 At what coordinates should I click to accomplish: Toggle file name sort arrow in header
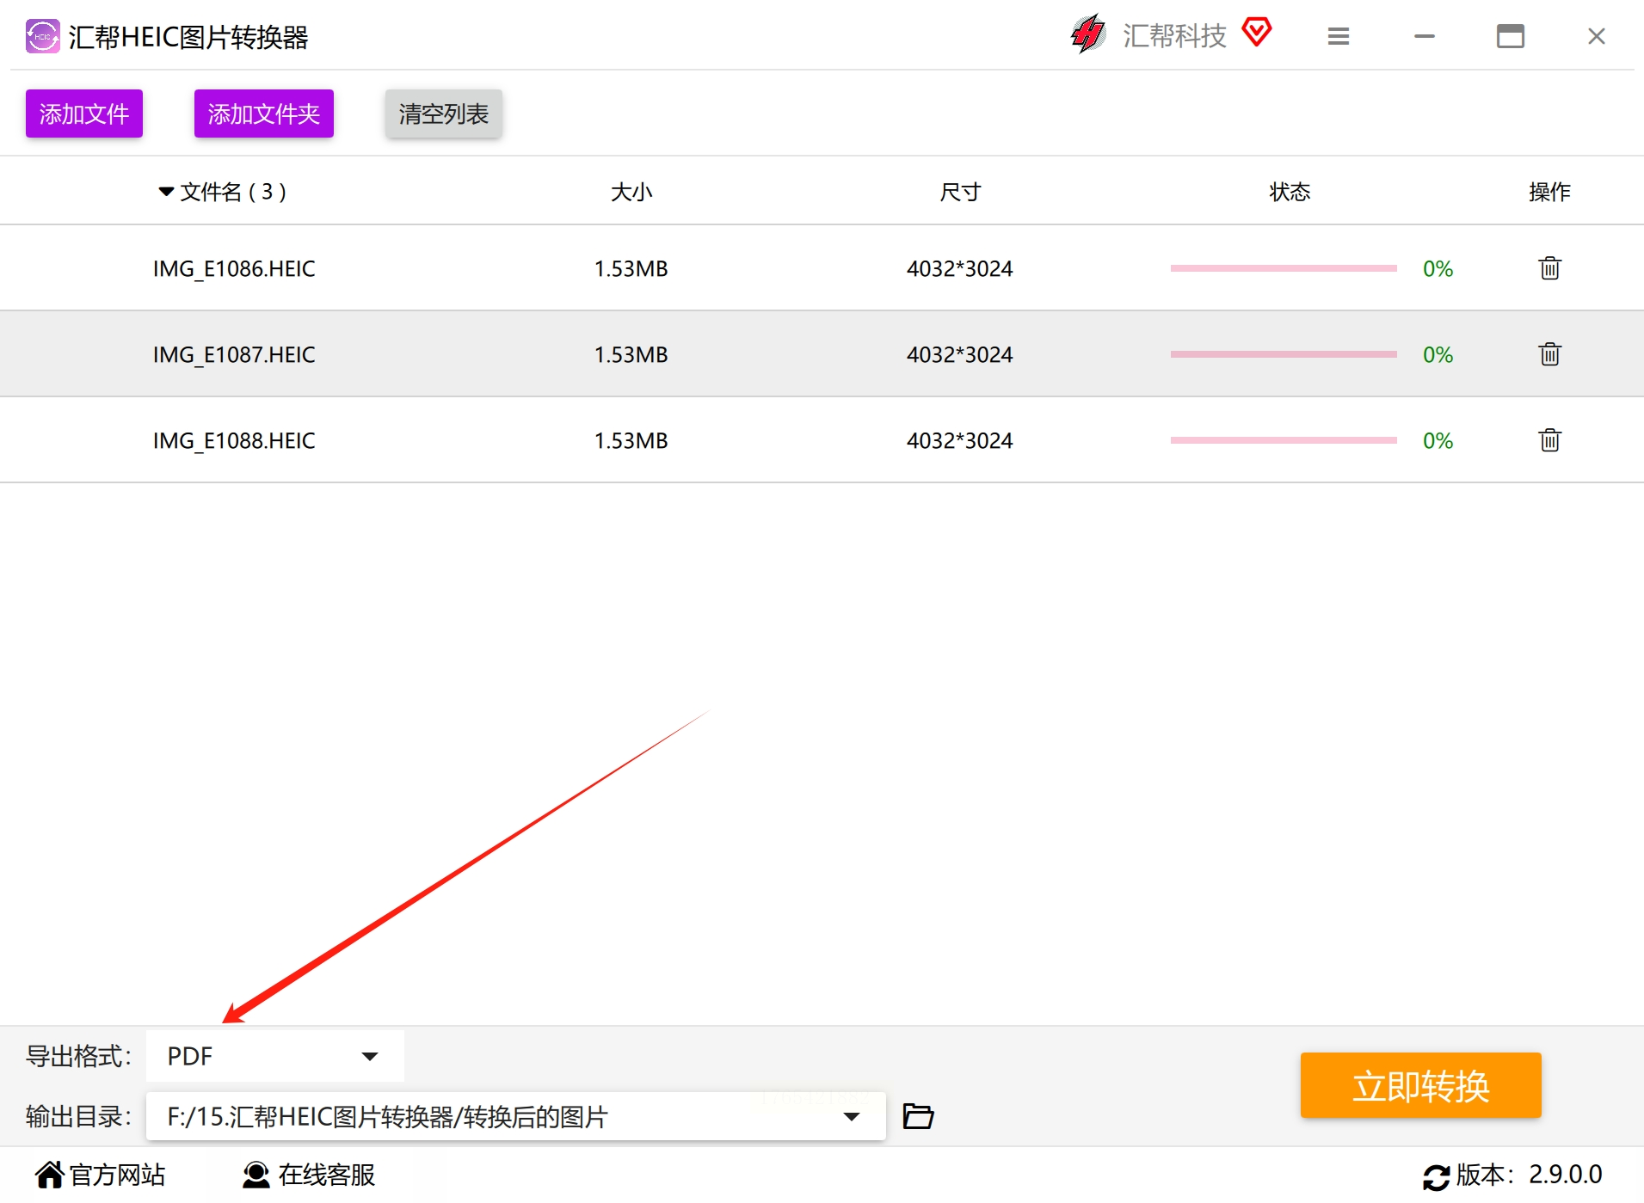tap(166, 192)
